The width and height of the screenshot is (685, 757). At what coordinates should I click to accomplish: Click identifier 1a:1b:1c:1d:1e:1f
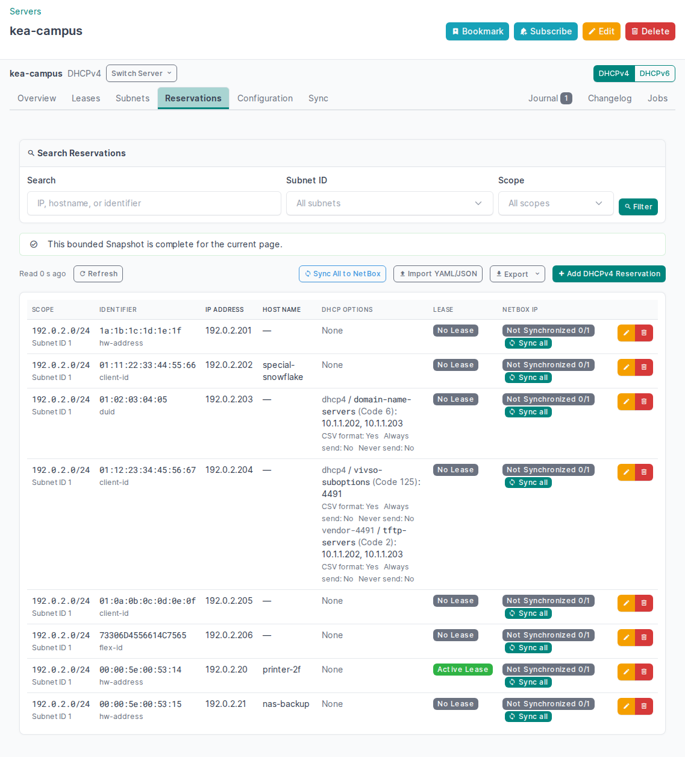pyautogui.click(x=140, y=331)
